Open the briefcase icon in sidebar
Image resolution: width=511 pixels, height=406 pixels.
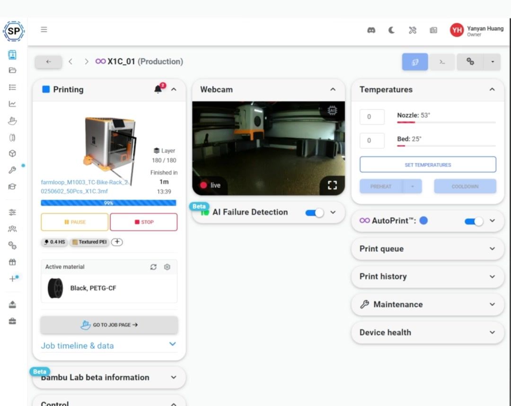click(x=12, y=321)
